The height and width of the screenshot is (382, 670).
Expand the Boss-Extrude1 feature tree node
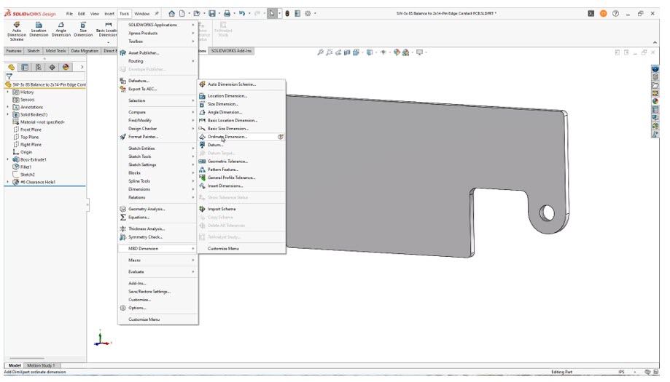click(7, 159)
